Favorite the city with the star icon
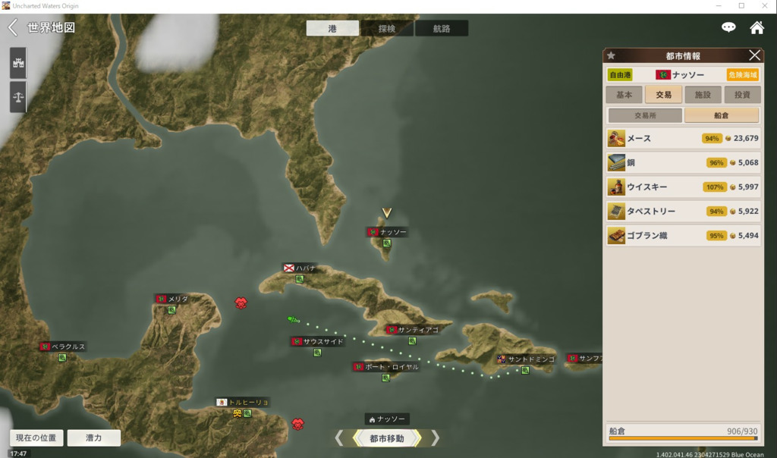The height and width of the screenshot is (458, 777). (612, 55)
